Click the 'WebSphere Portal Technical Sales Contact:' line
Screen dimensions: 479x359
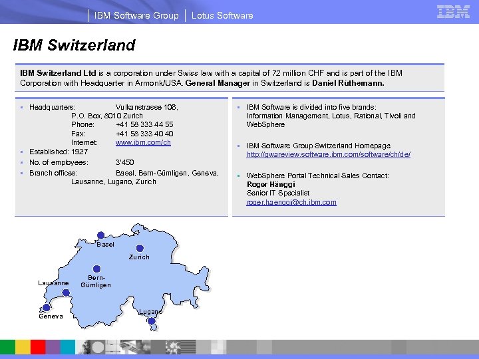pos(318,176)
